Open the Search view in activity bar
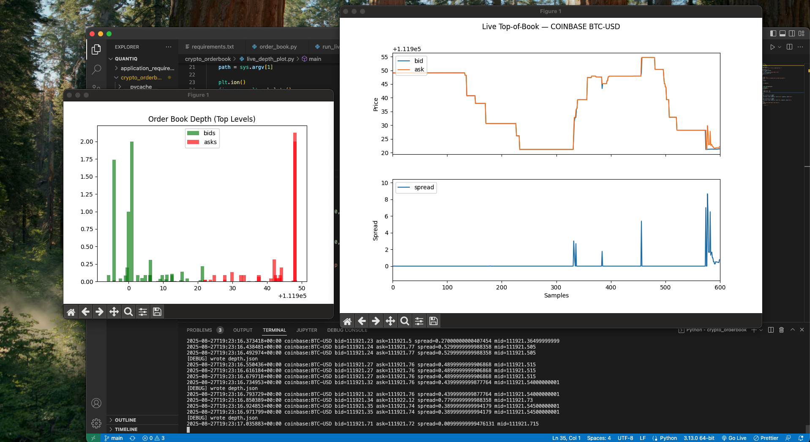 coord(96,69)
